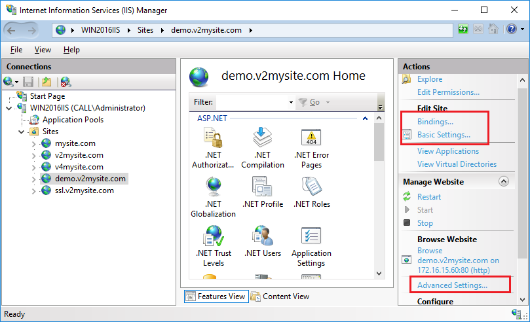This screenshot has height=322, width=530.
Task: Click the Go filter button
Action: 310,102
